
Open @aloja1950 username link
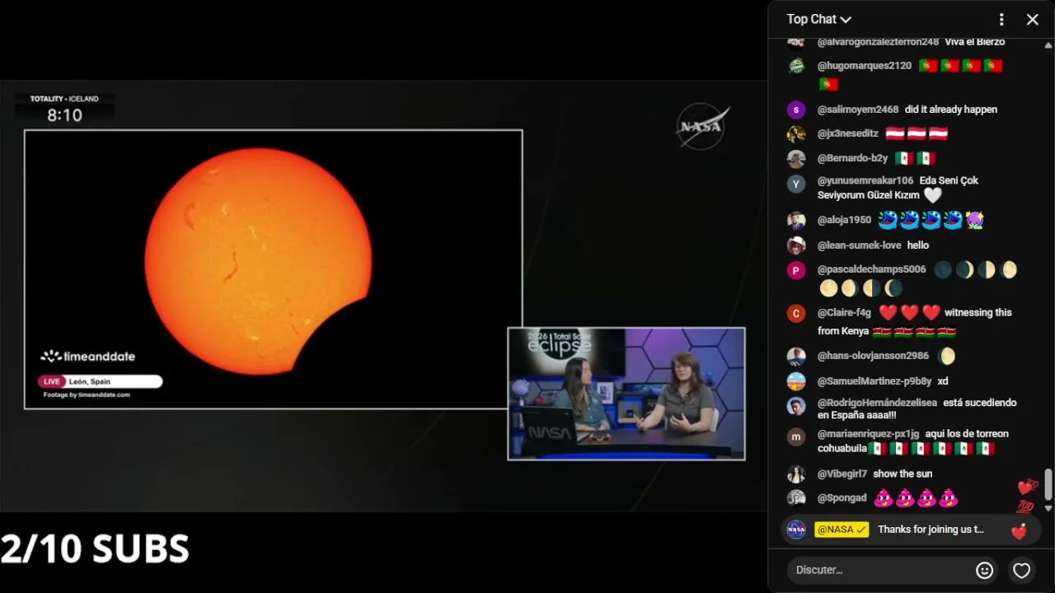click(x=844, y=220)
